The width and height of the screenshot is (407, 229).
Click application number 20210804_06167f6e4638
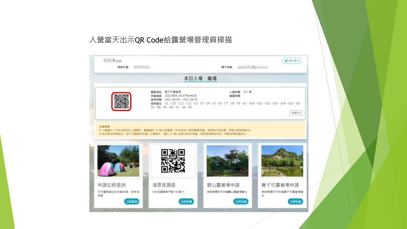coord(181,95)
